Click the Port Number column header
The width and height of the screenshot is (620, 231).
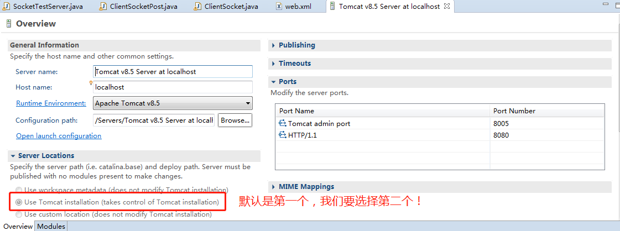tap(547, 111)
